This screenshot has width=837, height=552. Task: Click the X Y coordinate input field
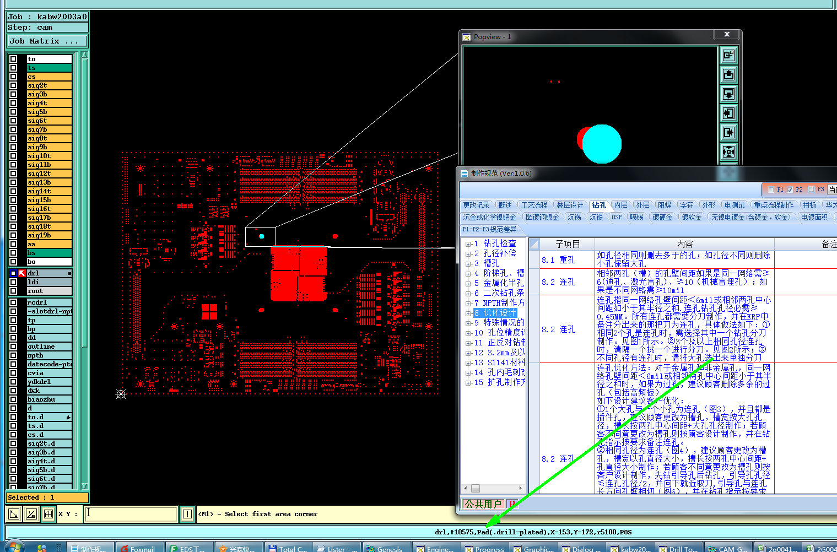(x=131, y=514)
